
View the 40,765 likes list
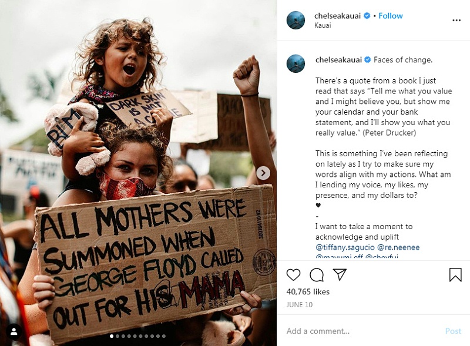pyautogui.click(x=308, y=292)
